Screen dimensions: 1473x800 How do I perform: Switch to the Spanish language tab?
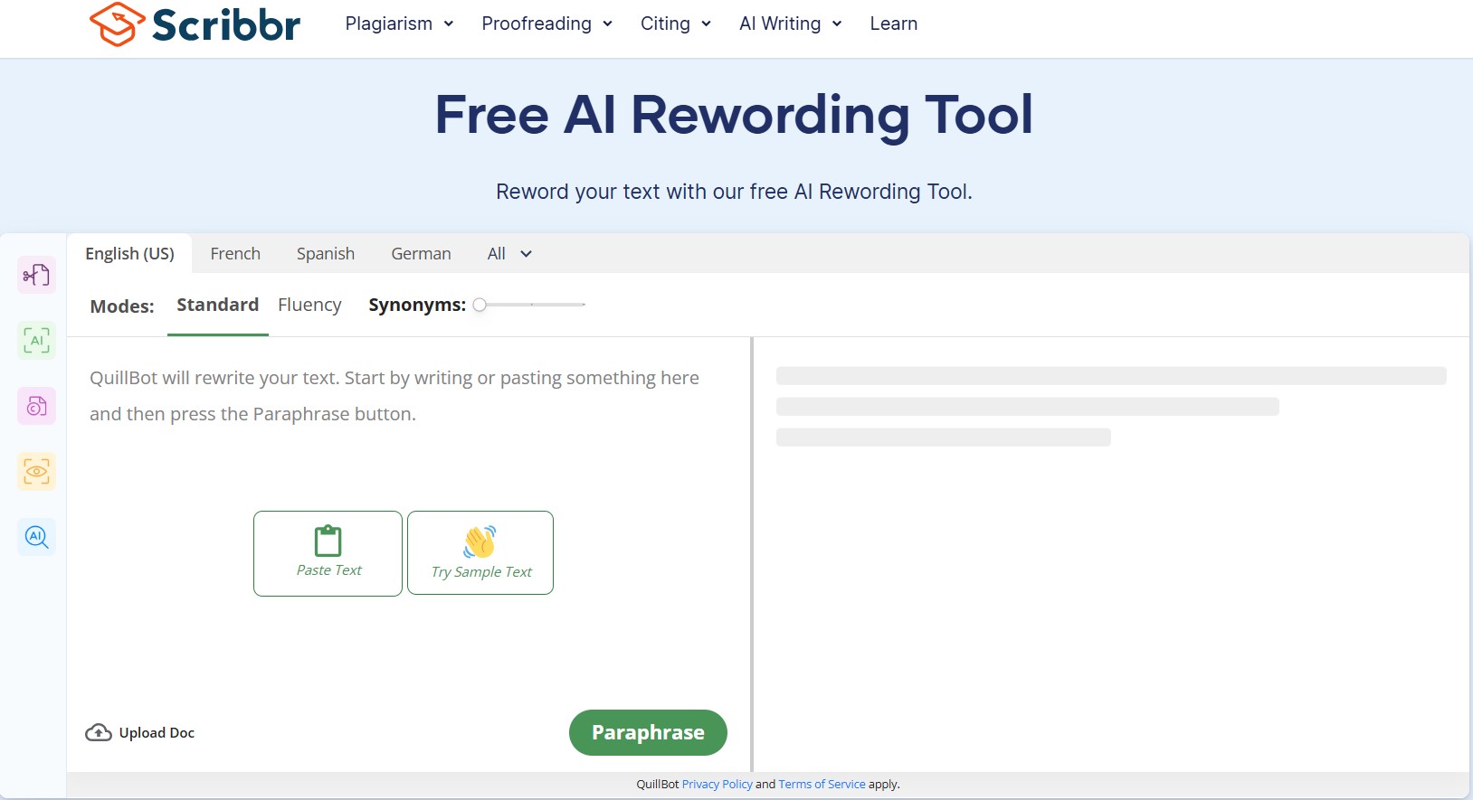click(x=326, y=254)
